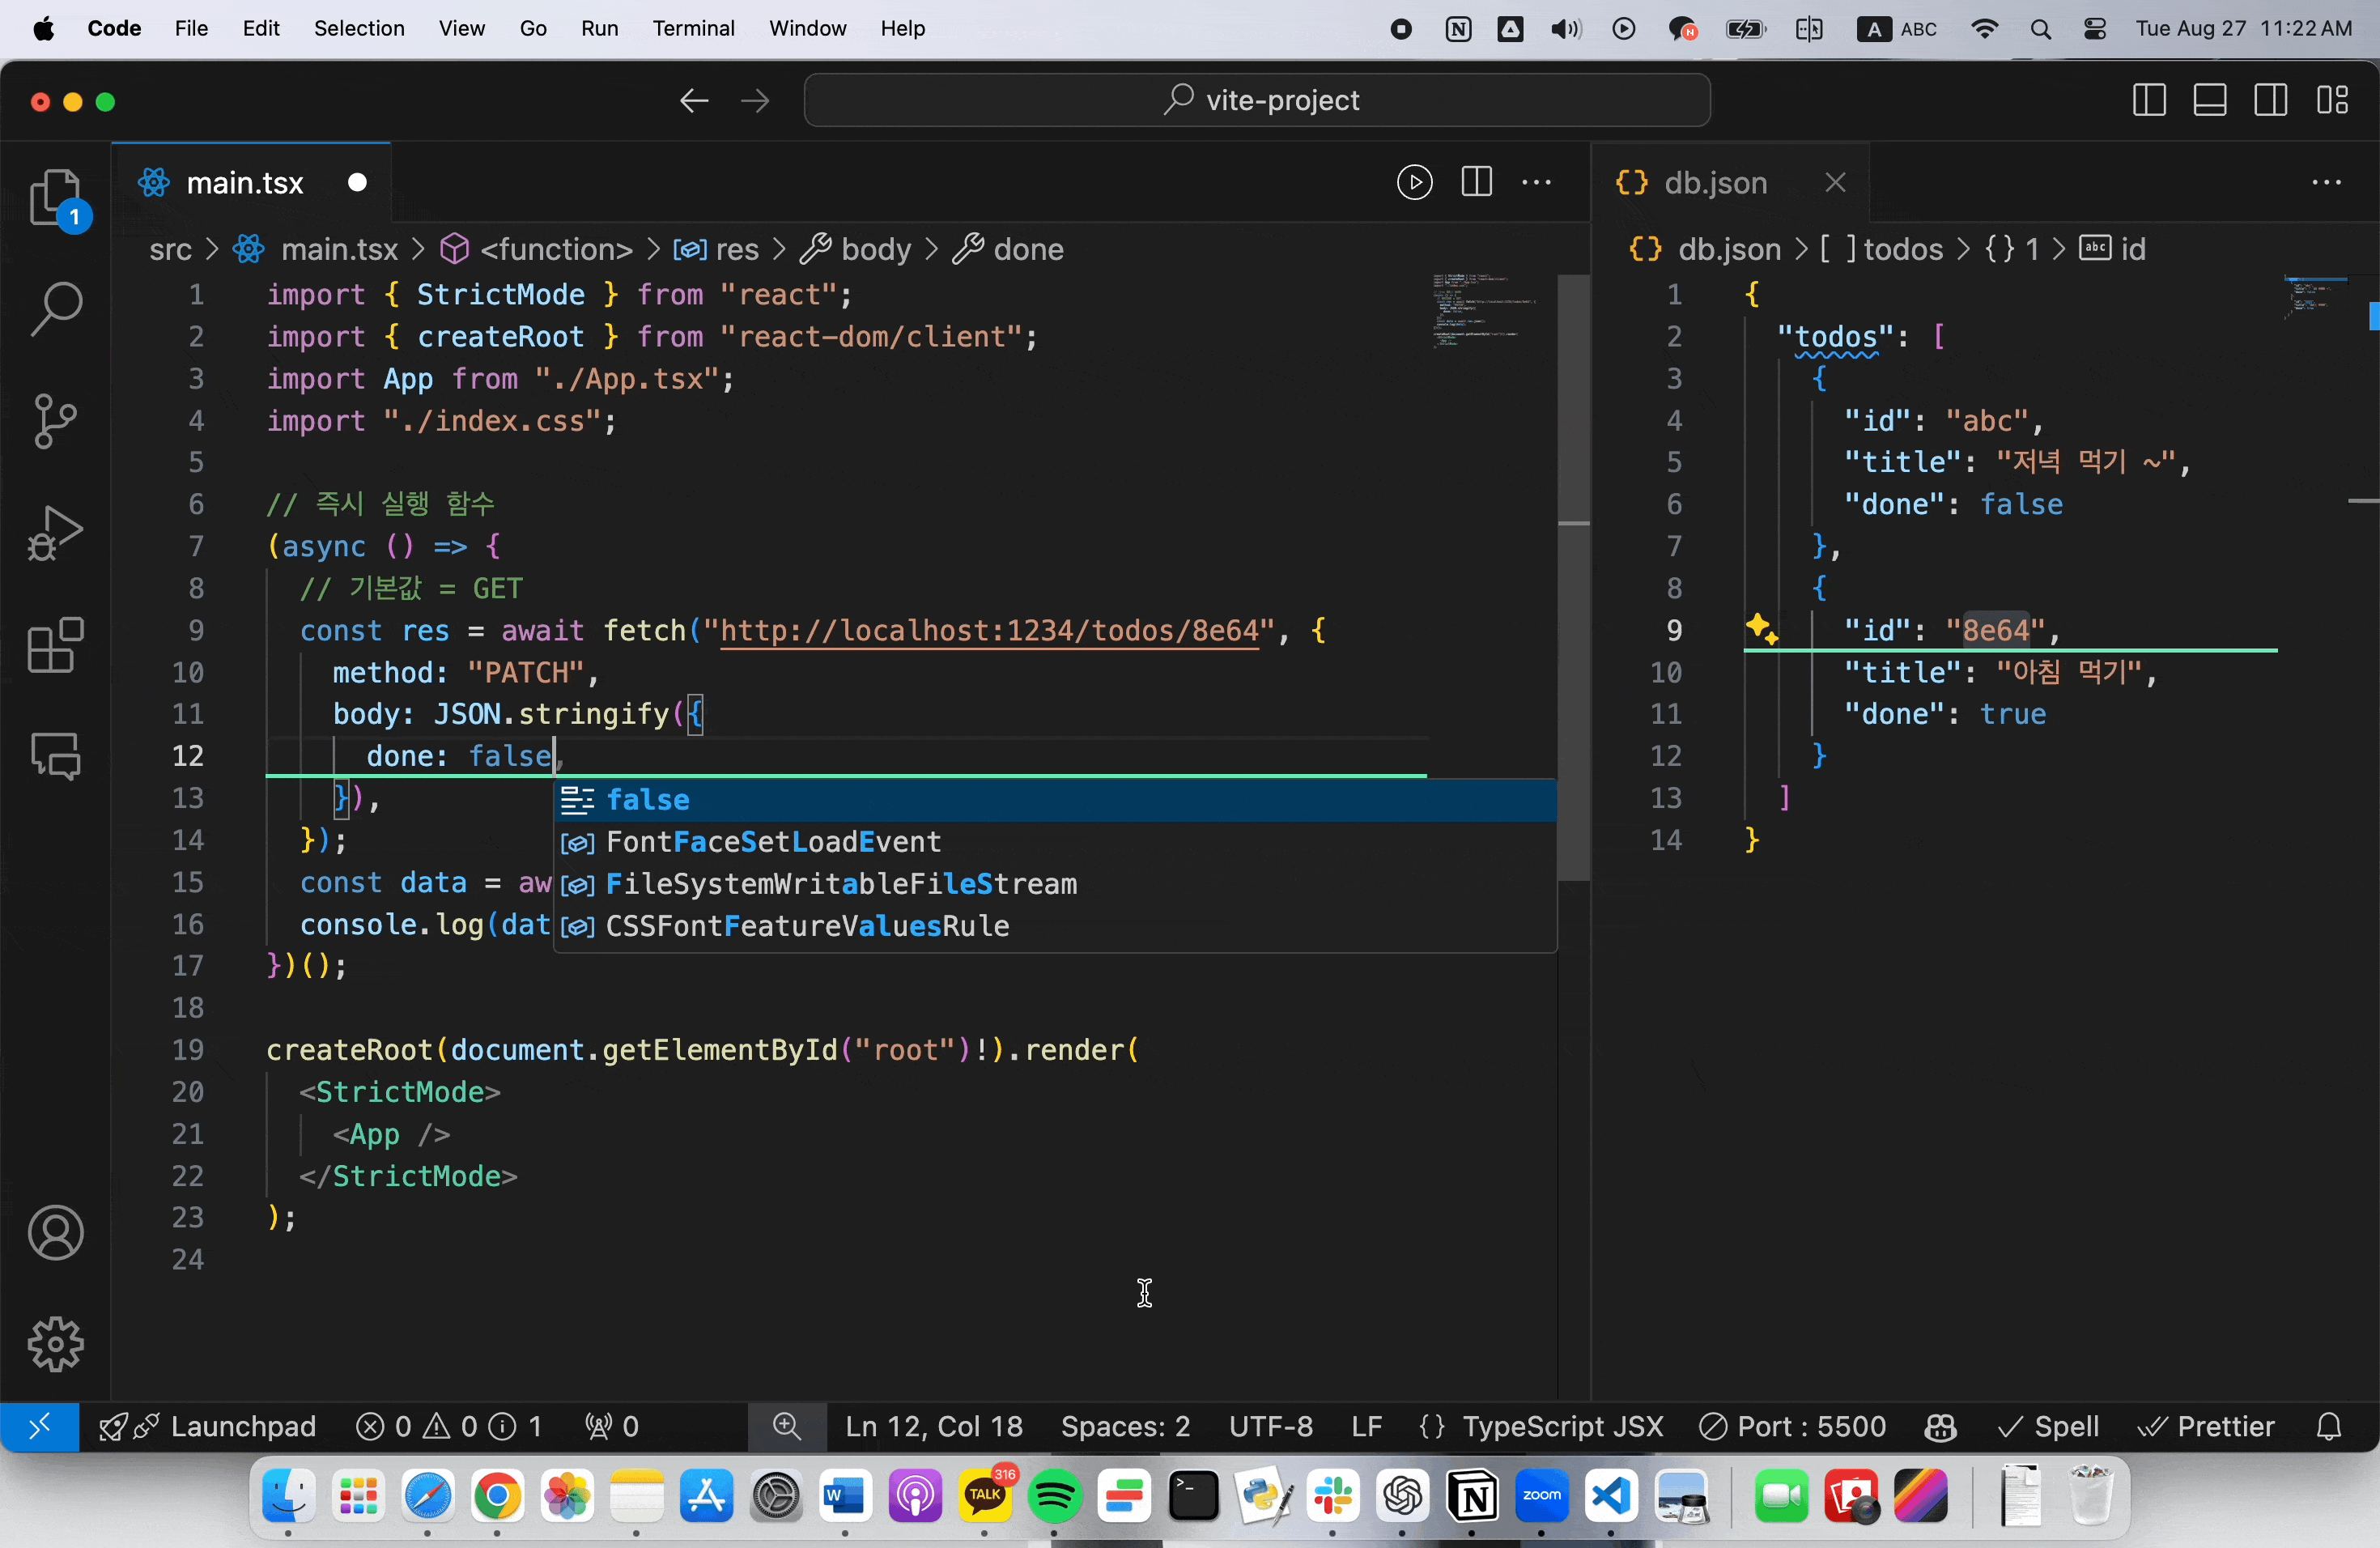Open the Source Control view

click(55, 421)
